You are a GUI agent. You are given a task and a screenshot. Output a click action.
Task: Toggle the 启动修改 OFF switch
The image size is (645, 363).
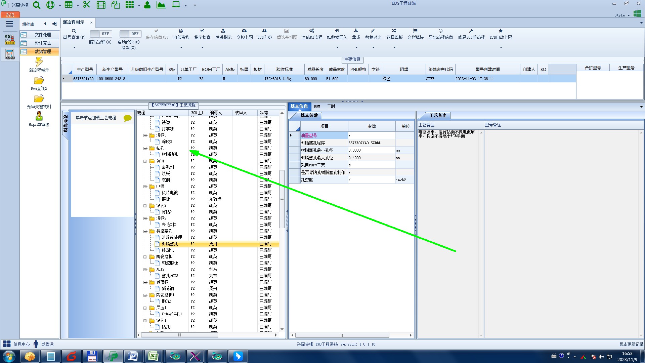pyautogui.click(x=130, y=34)
